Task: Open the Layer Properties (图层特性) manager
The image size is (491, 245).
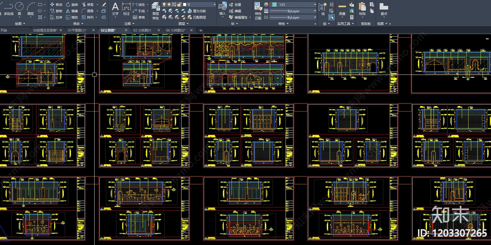Action: tap(156, 11)
